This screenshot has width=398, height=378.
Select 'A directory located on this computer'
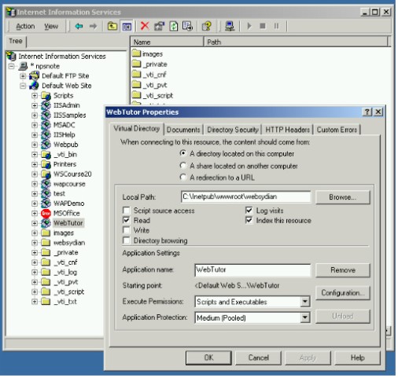click(x=183, y=153)
